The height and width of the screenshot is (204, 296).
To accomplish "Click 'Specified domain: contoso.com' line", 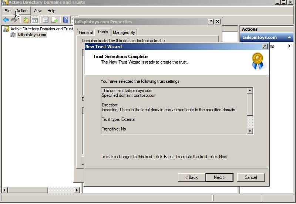I will pos(129,95).
